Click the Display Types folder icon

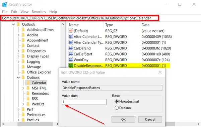click(x=23, y=56)
